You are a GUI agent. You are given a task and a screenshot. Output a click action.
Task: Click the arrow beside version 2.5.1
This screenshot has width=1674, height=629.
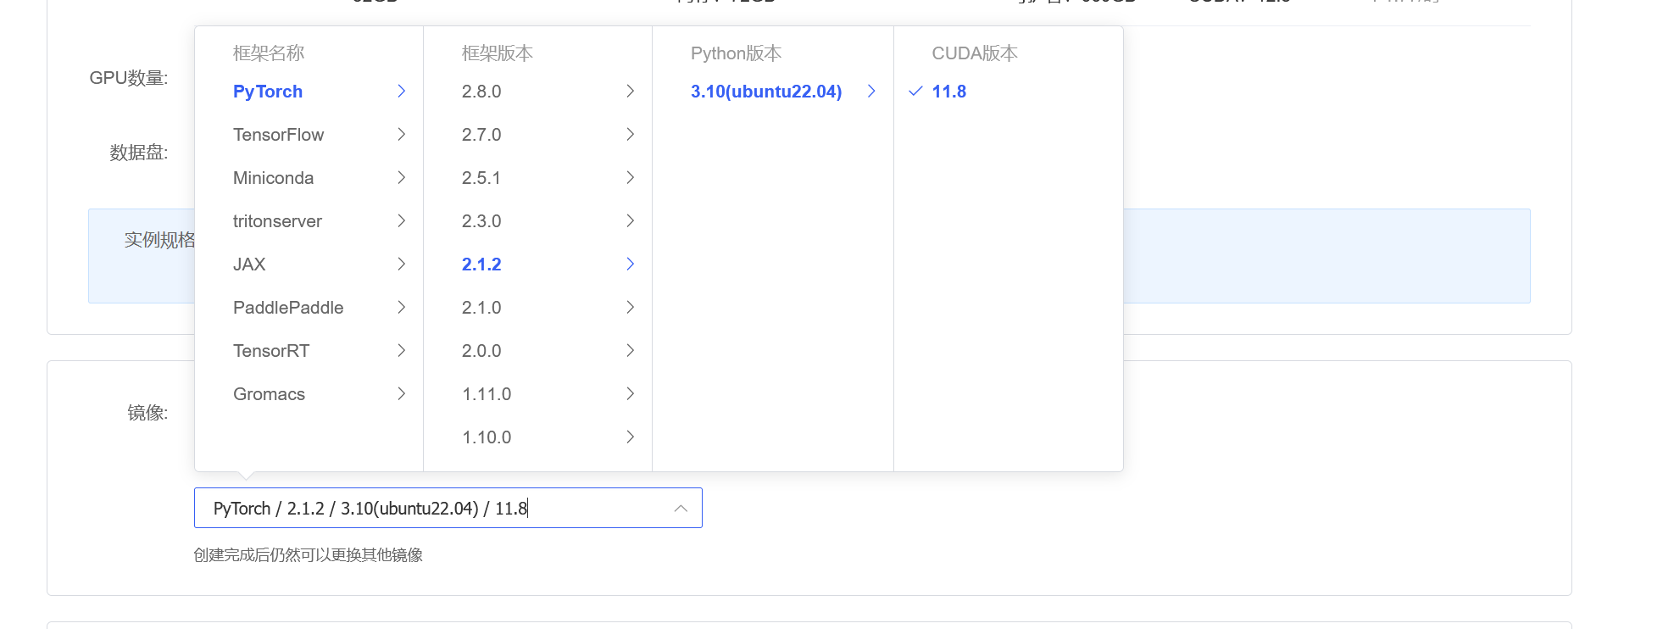pos(631,178)
